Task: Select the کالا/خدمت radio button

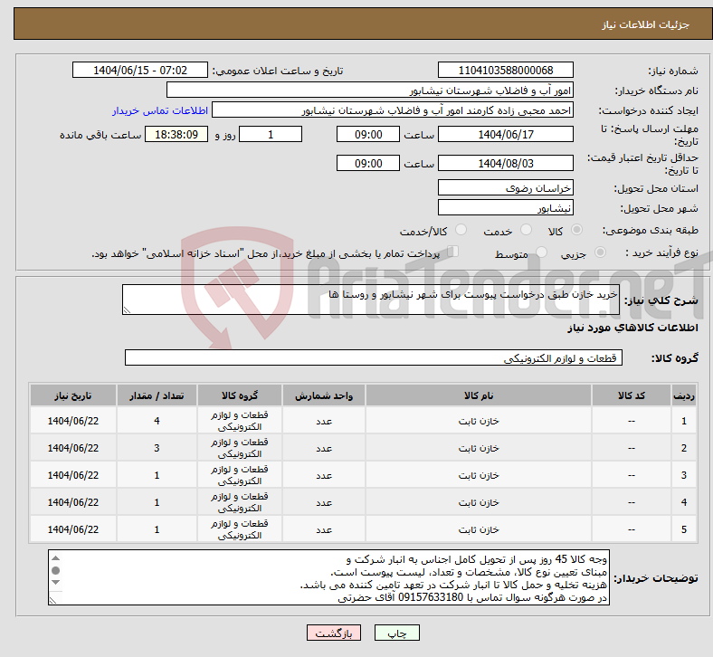Action: pyautogui.click(x=461, y=230)
